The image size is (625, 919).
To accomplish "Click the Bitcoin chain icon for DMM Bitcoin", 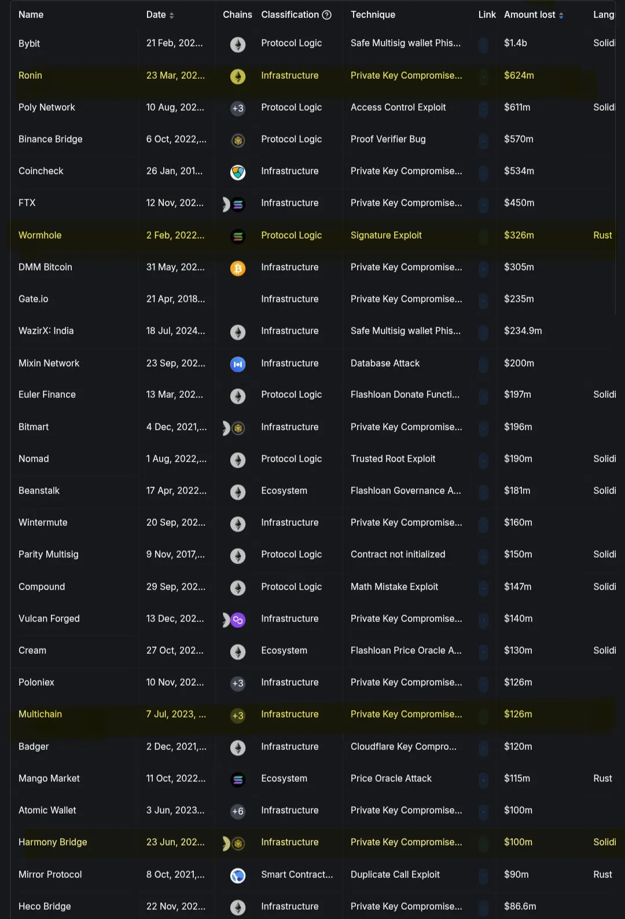I will 238,268.
